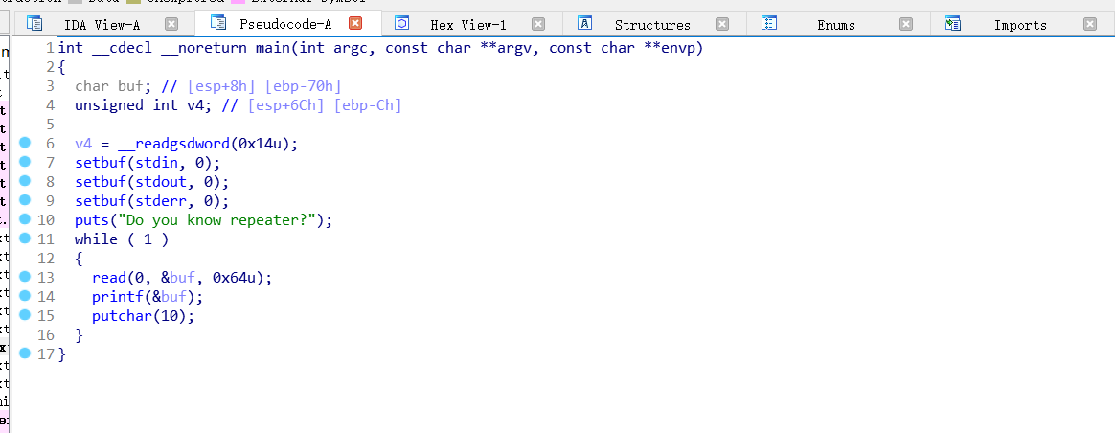1115x433 pixels.
Task: Click the IDA View-A tab icon
Action: pyautogui.click(x=34, y=23)
